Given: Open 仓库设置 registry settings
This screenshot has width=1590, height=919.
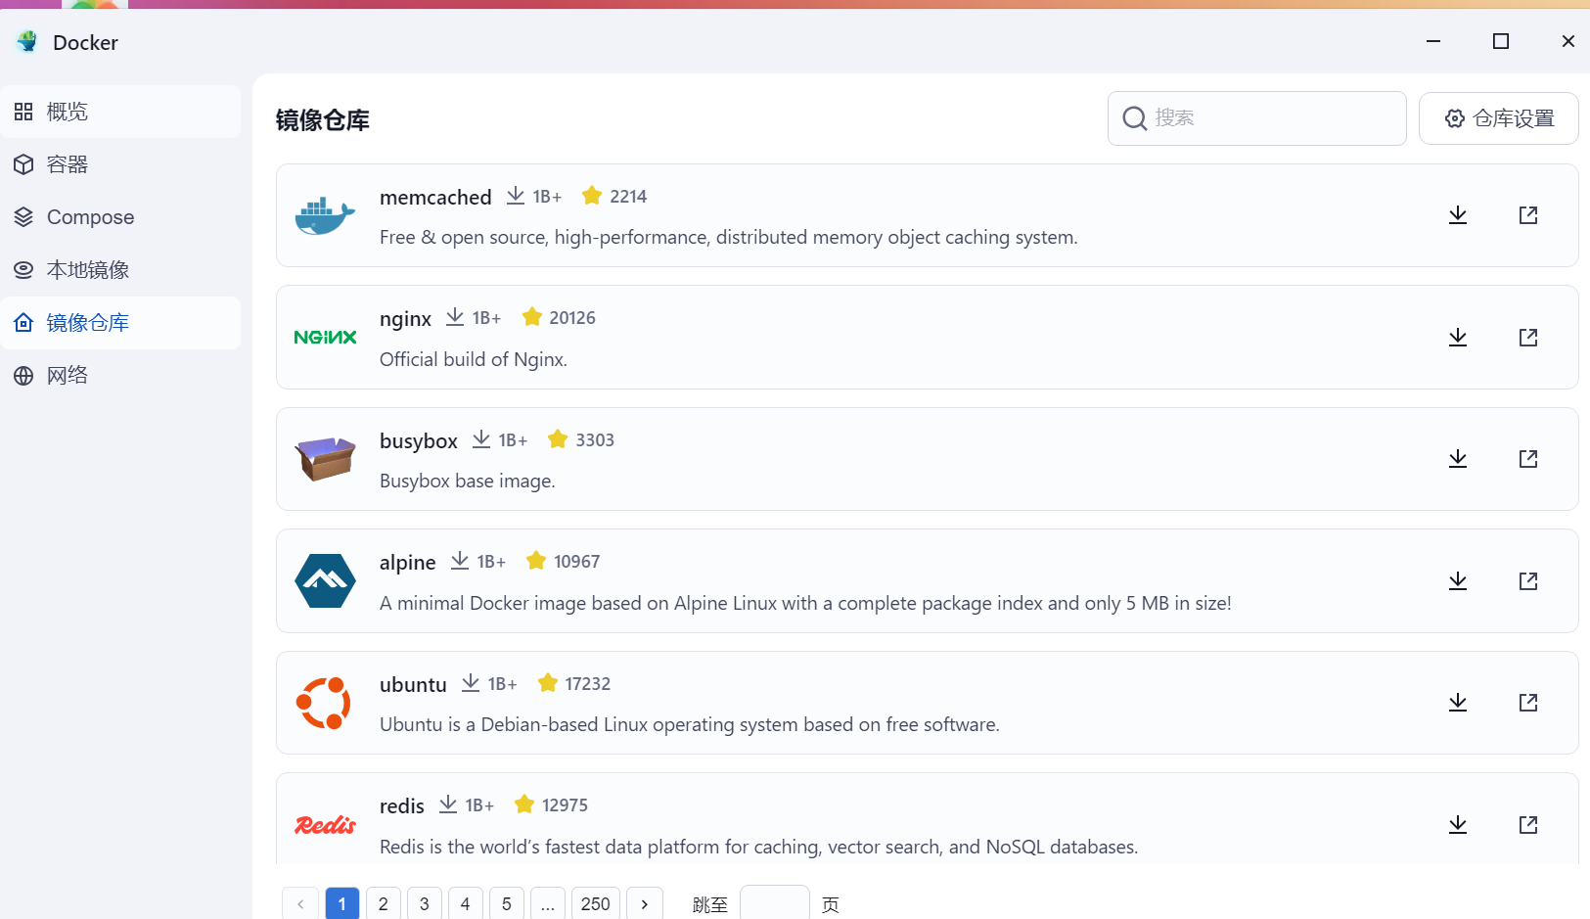Looking at the screenshot, I should pos(1499,118).
